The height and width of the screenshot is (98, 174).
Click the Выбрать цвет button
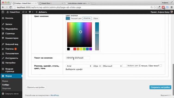click(133, 66)
